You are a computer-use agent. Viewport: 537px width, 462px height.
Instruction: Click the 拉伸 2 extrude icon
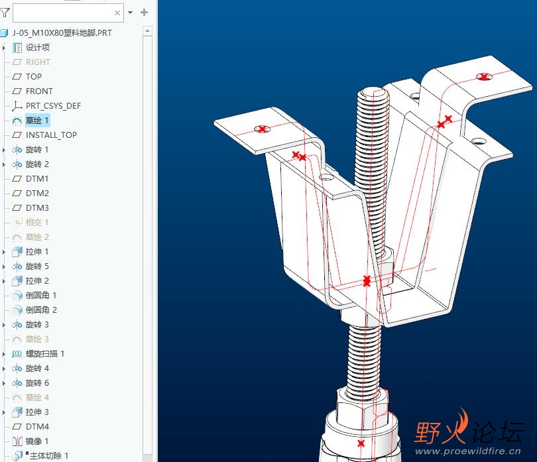pyautogui.click(x=17, y=281)
